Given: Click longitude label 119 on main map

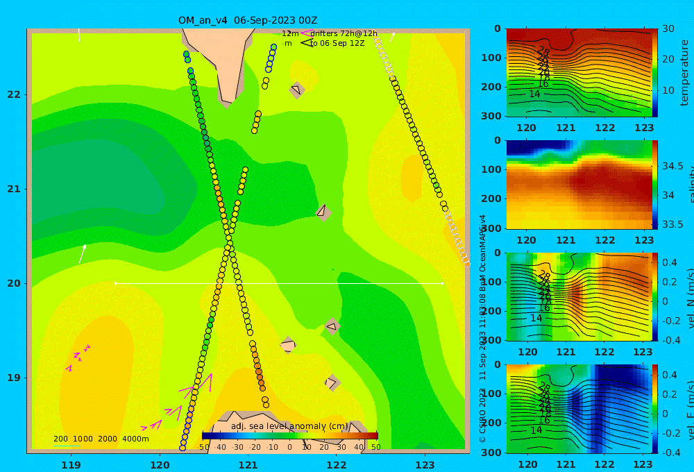Looking at the screenshot, I should [71, 465].
